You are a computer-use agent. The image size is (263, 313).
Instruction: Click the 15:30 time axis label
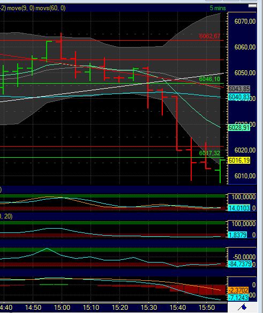click(x=149, y=308)
